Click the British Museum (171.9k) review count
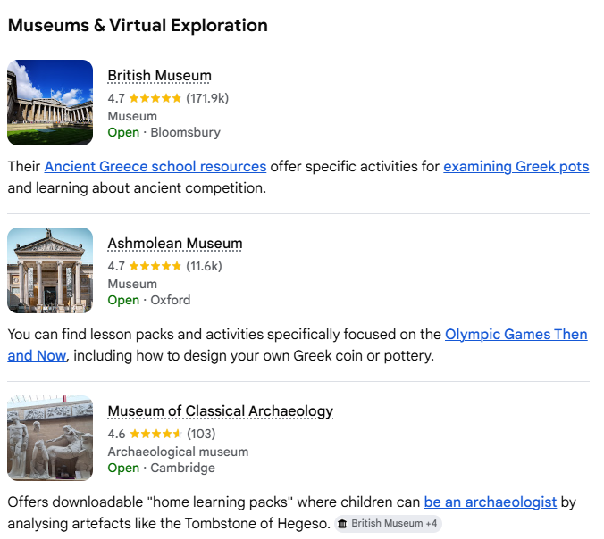The image size is (604, 539). coord(207,98)
